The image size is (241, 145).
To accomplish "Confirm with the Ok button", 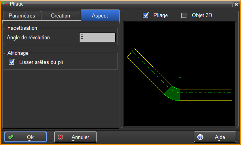I will tap(25, 137).
